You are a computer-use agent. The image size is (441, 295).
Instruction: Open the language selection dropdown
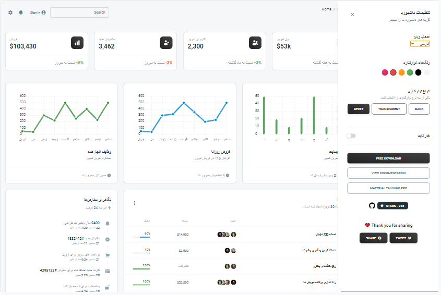tap(420, 44)
